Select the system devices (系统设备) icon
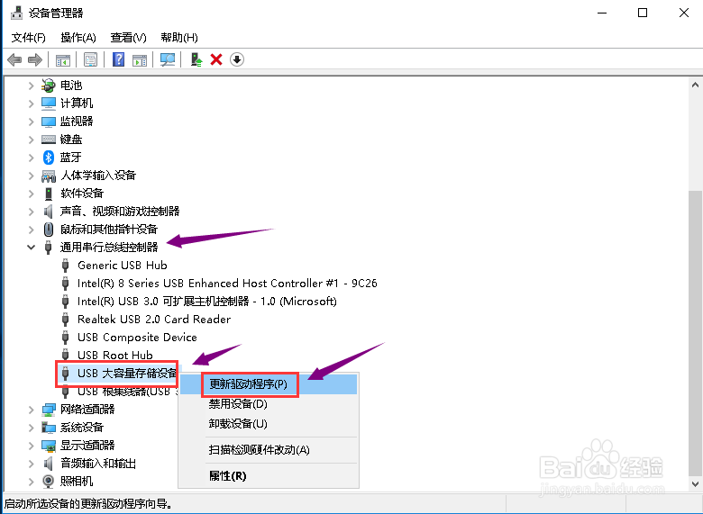 click(49, 428)
